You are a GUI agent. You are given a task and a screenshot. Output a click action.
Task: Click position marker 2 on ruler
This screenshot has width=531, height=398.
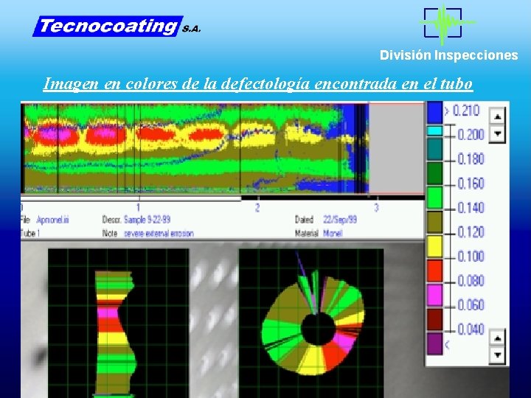pyautogui.click(x=257, y=207)
